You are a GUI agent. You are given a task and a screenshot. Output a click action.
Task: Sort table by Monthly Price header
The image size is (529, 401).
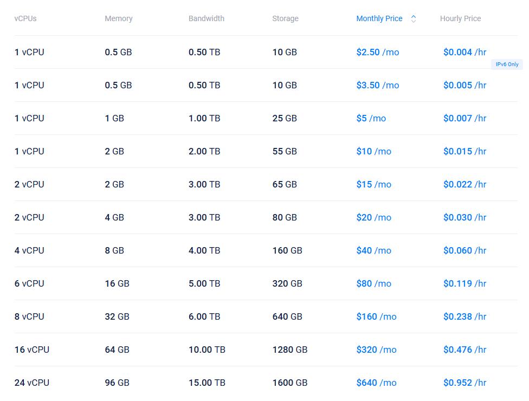379,18
